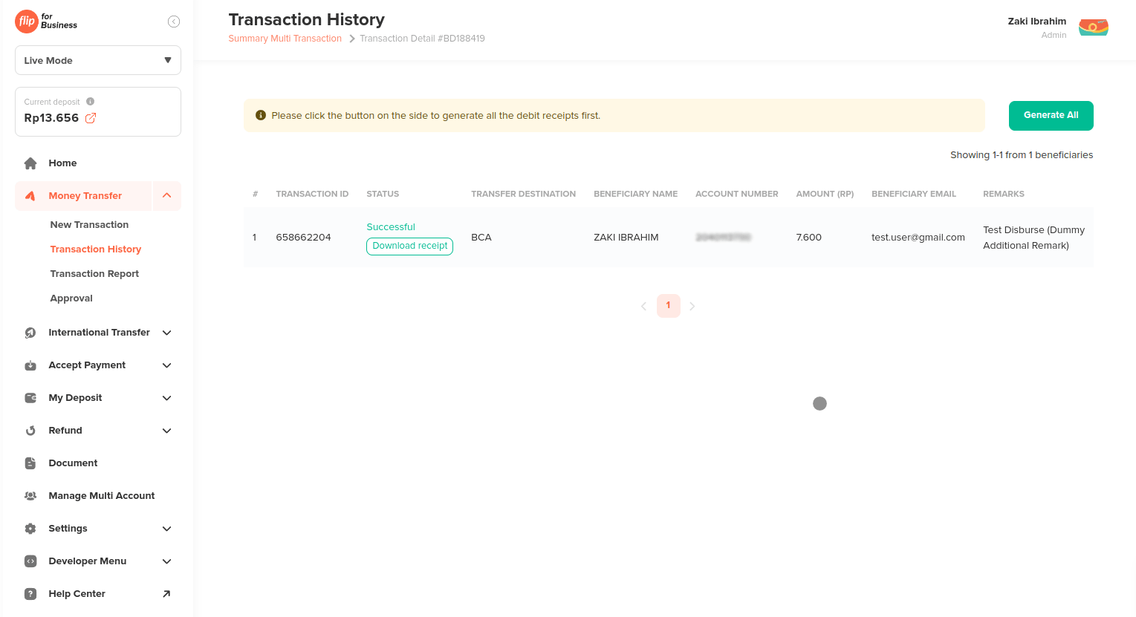Open the current deposit external link icon
1136x617 pixels.
[x=91, y=118]
